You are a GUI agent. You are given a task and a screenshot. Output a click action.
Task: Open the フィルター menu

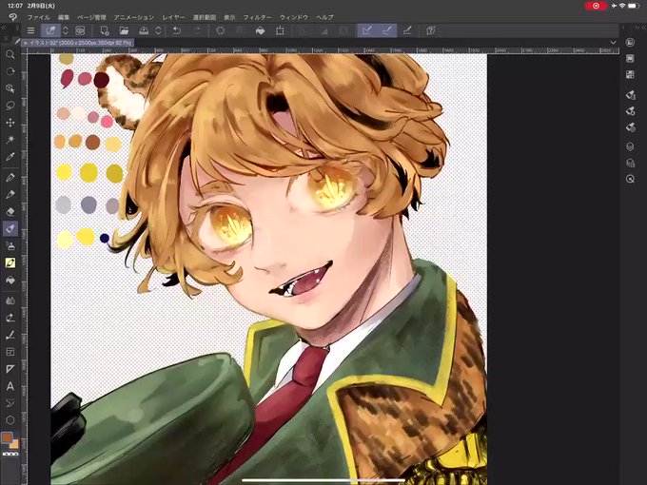point(258,17)
